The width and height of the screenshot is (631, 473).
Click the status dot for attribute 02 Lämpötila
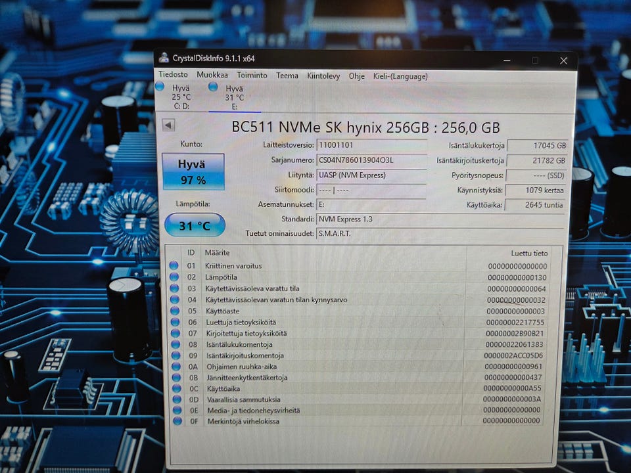pyautogui.click(x=174, y=277)
